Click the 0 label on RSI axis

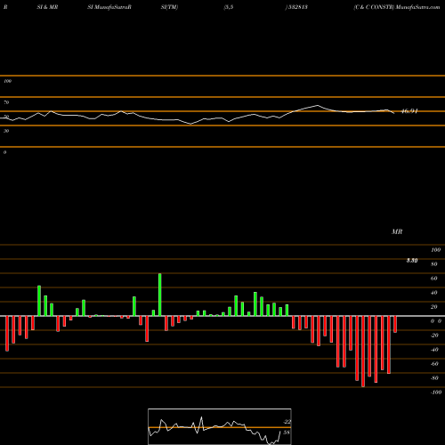point(4,152)
